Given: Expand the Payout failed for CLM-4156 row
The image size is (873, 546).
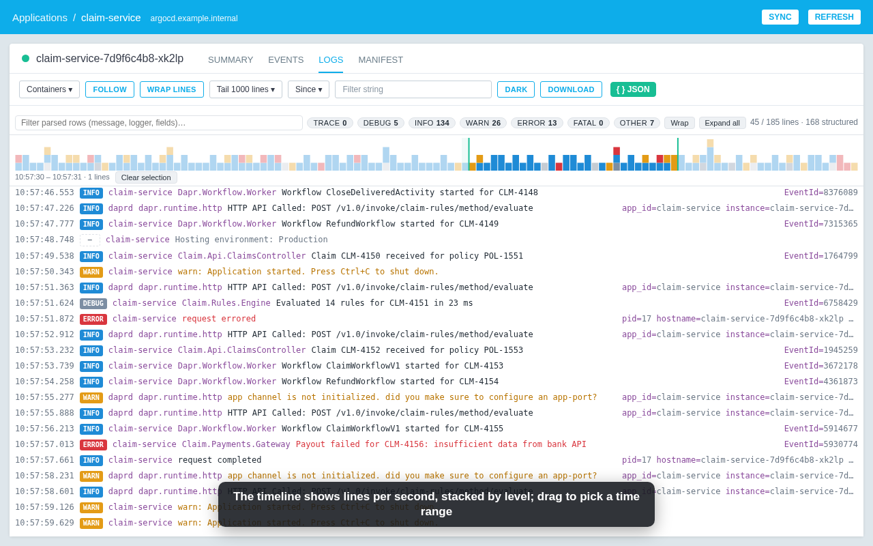Looking at the screenshot, I should (x=436, y=444).
